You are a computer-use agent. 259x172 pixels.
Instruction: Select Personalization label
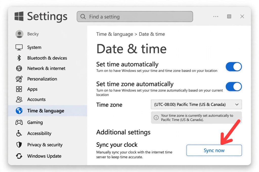pos(42,79)
